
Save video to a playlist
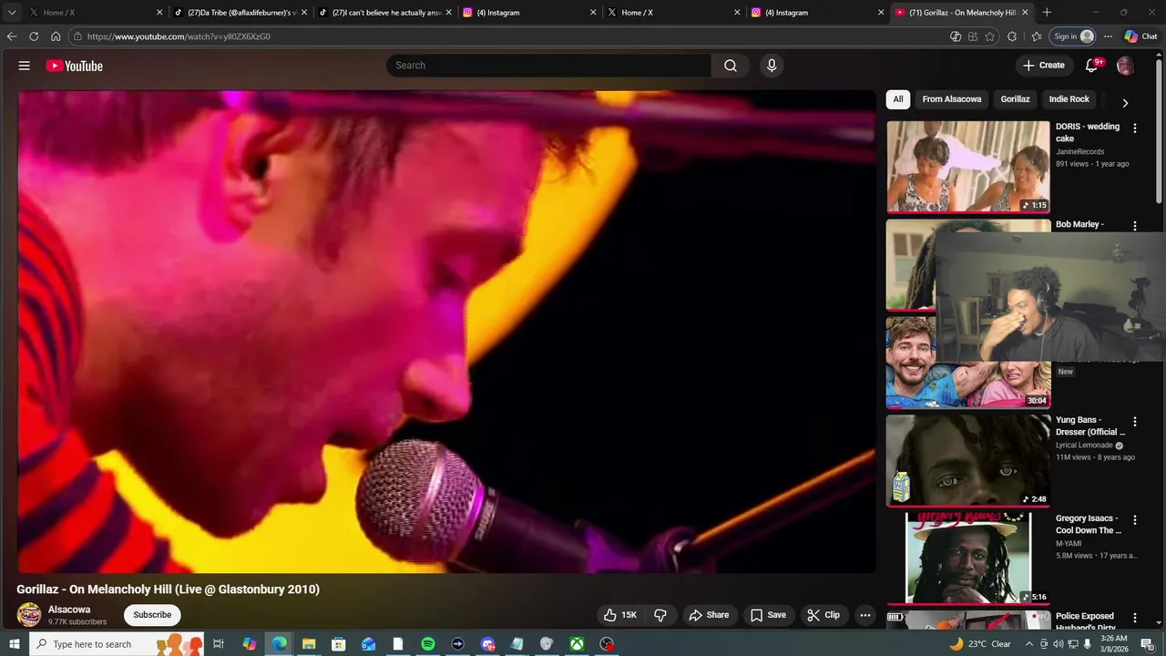768,615
